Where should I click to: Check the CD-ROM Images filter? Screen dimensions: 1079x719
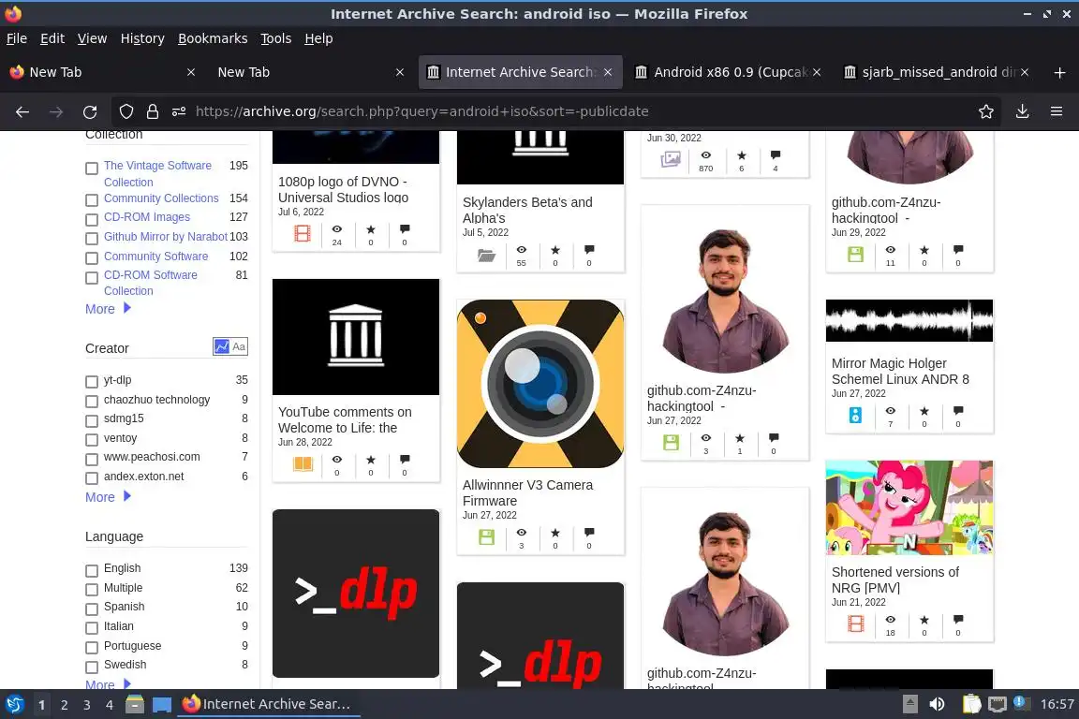tap(92, 219)
